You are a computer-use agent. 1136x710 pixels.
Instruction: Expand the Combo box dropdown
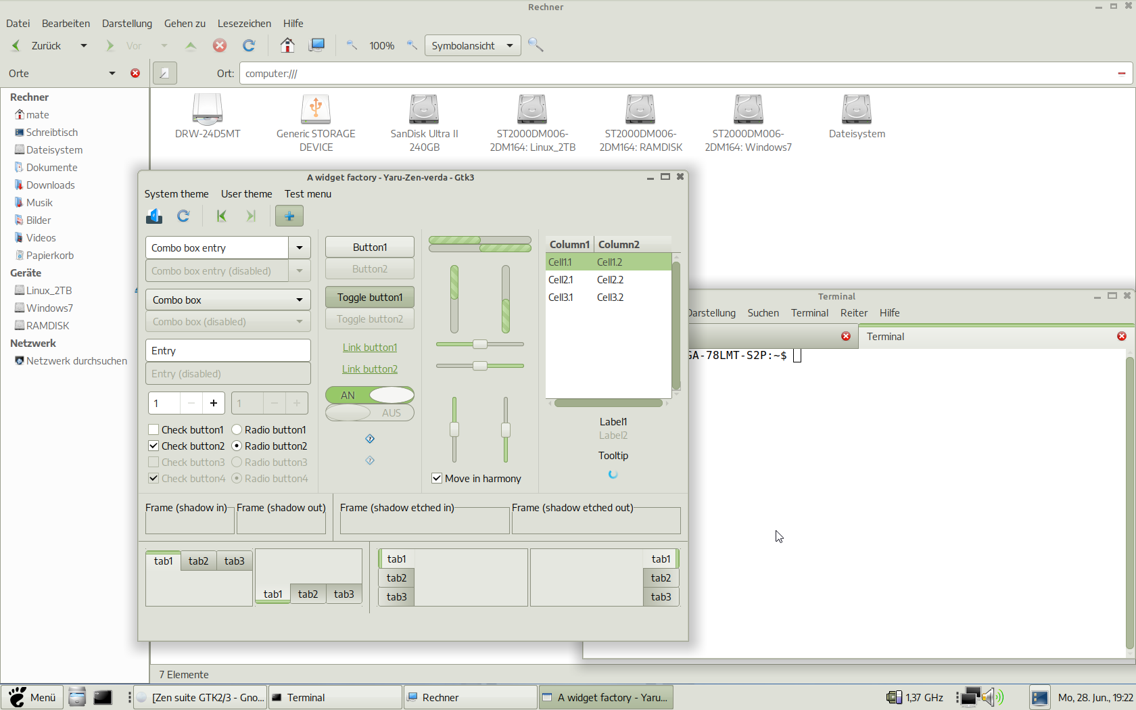pos(228,300)
